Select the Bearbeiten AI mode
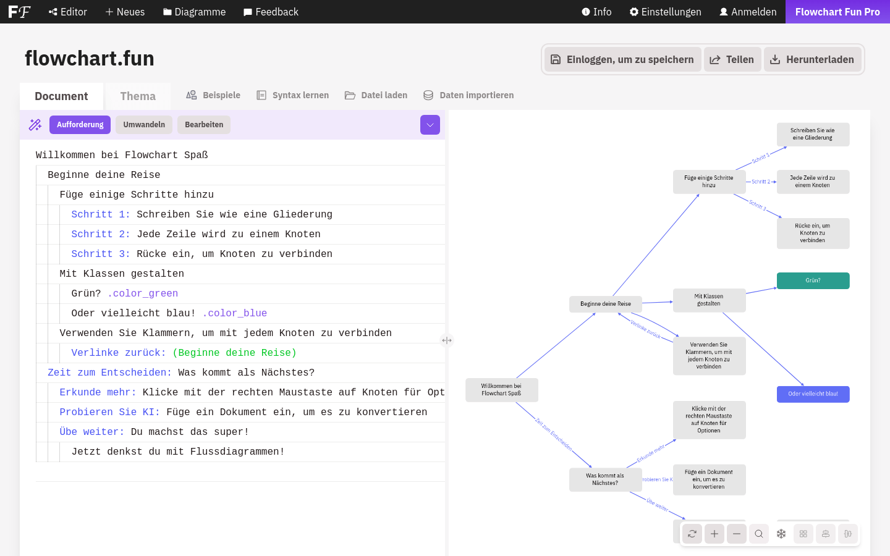Screen dimensions: 890x556 click(204, 125)
